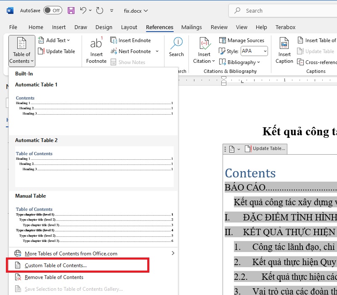Open the fix.docx file name dropdown
337x295 pixels.
click(136, 11)
